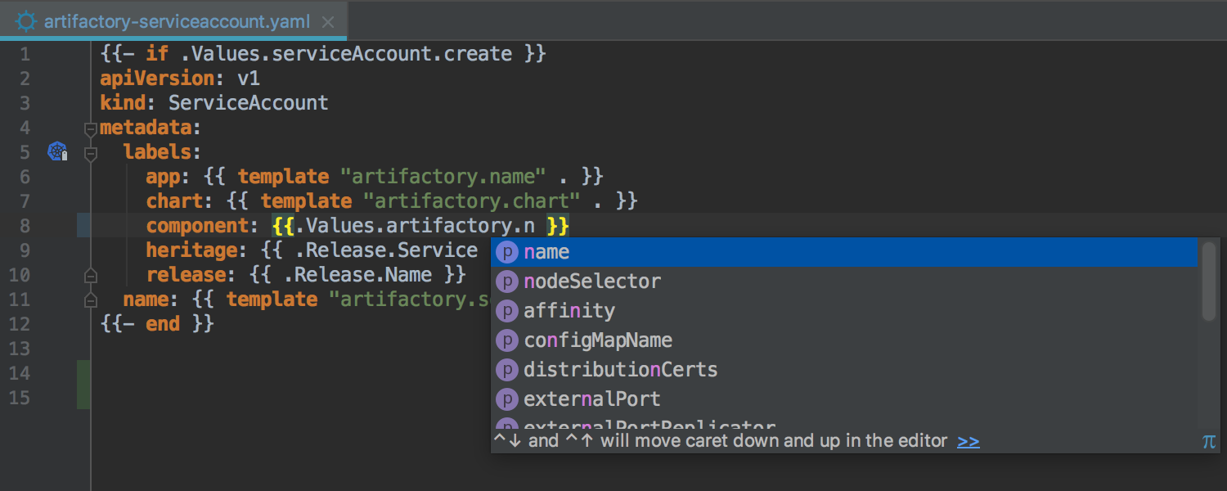This screenshot has width=1227, height=491.
Task: Click the property icon beside configMapName
Action: pyautogui.click(x=508, y=340)
